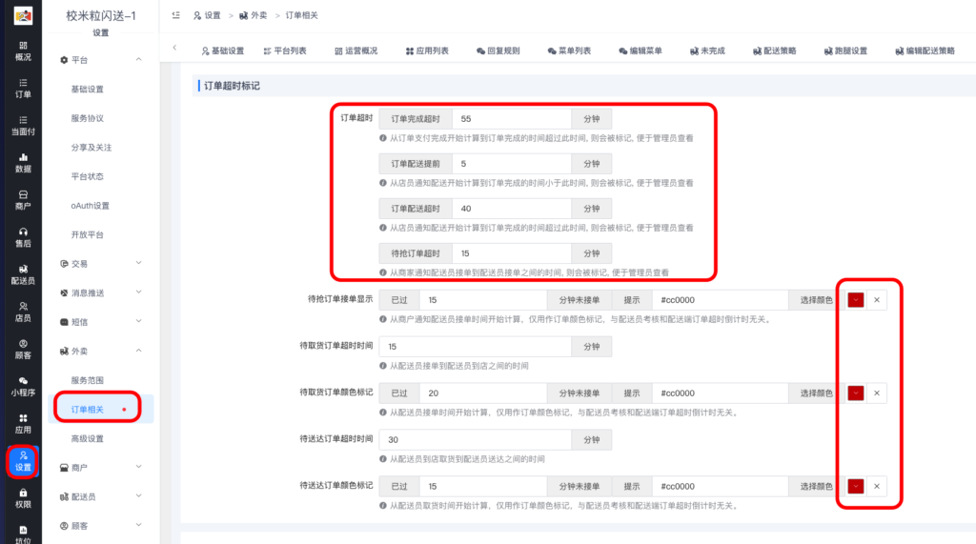Open the 当面付 sidebar icon
The width and height of the screenshot is (976, 544).
point(23,126)
